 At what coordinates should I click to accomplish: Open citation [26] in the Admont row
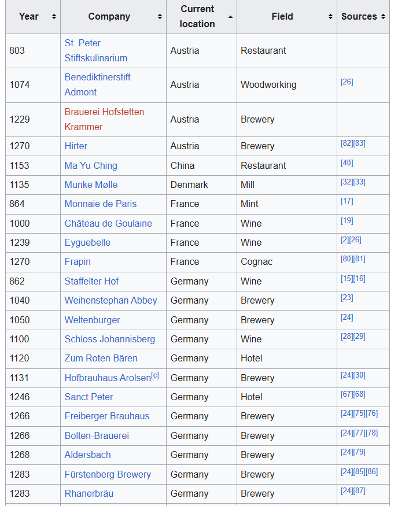pos(347,82)
